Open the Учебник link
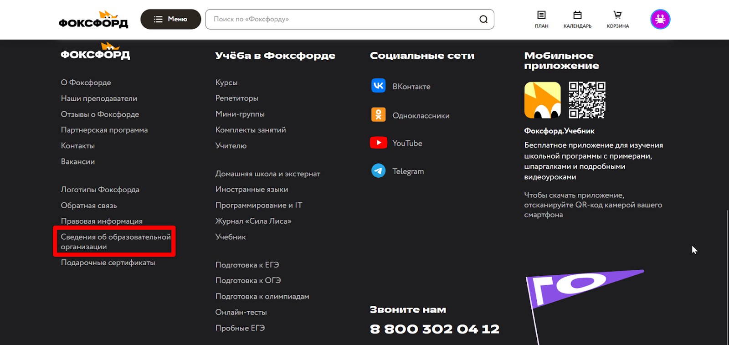 [x=231, y=237]
